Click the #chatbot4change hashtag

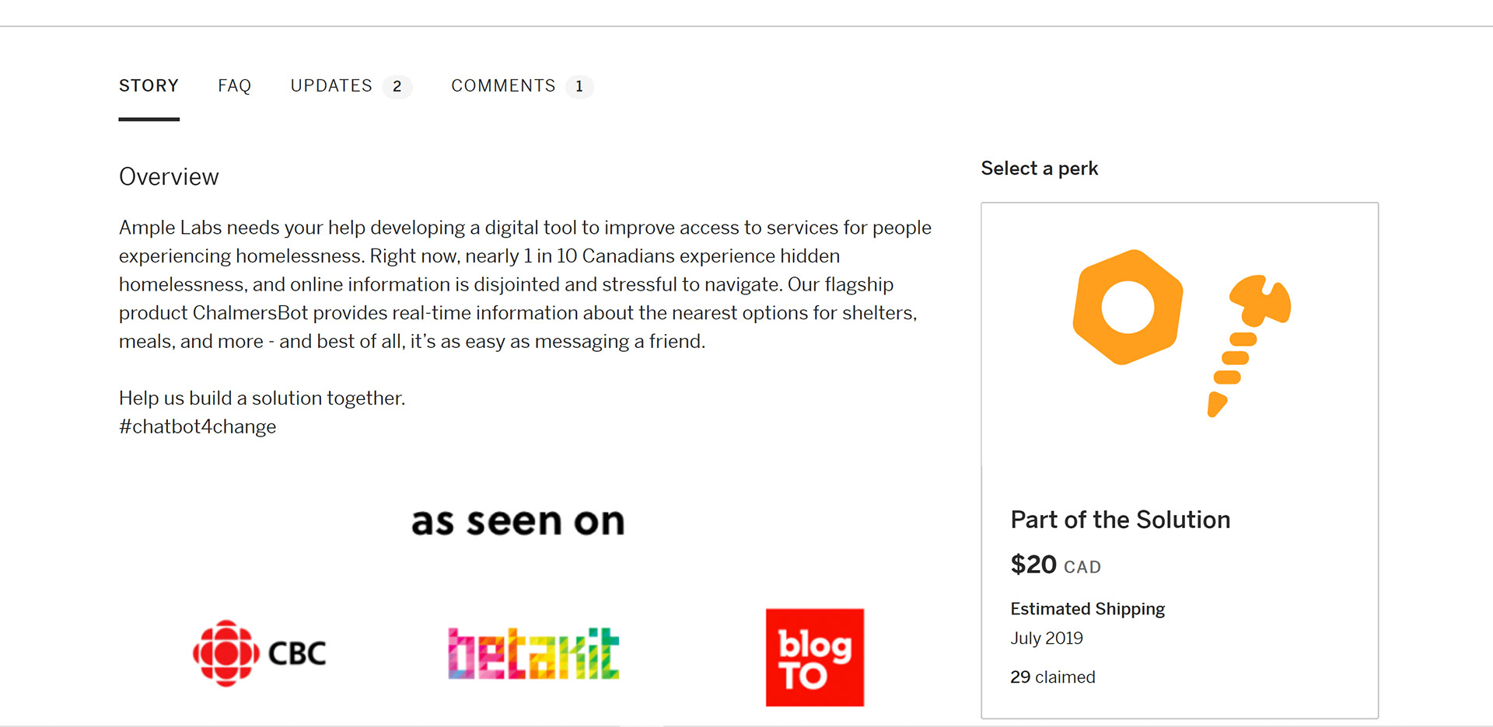[198, 426]
